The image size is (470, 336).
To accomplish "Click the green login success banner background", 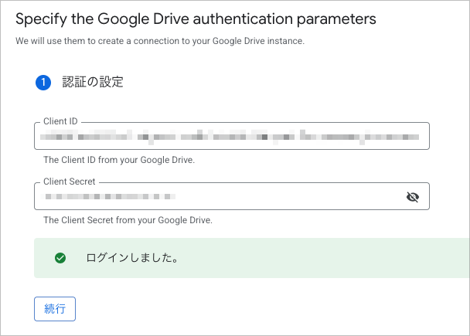I will (x=252, y=258).
